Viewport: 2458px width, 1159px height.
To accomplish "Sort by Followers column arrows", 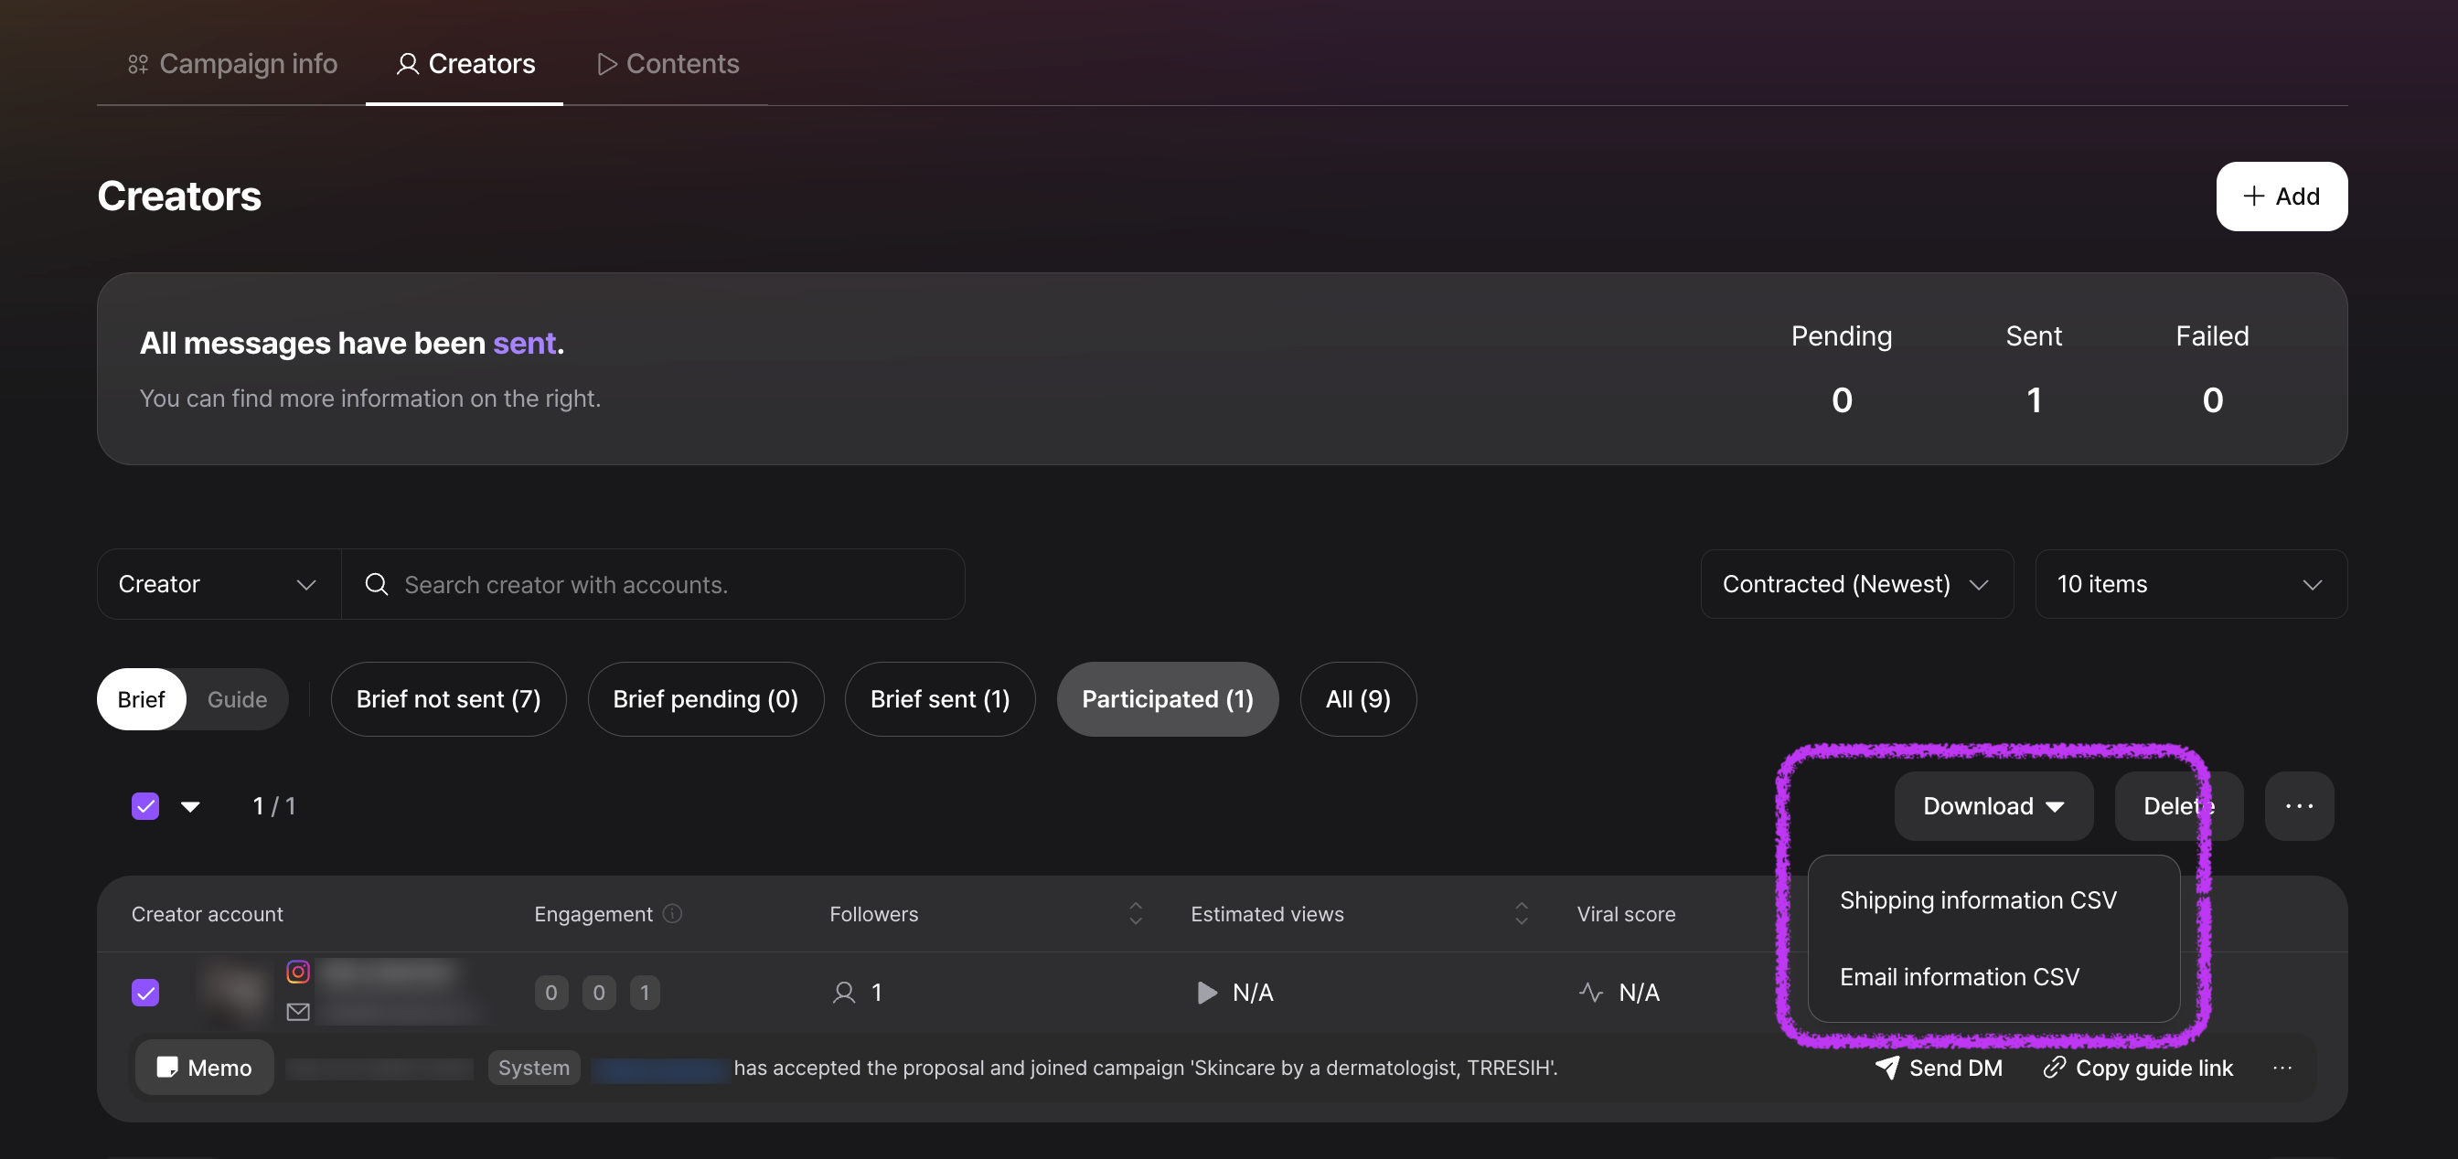I will tap(1136, 914).
